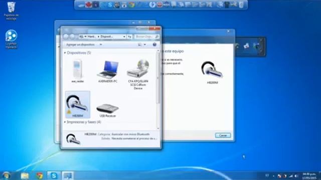Click the HB200M icon in details pane

point(73,139)
